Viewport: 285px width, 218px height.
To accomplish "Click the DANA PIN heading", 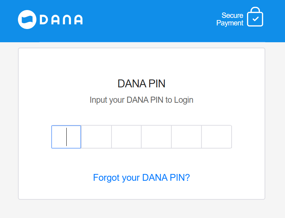I will [x=141, y=84].
